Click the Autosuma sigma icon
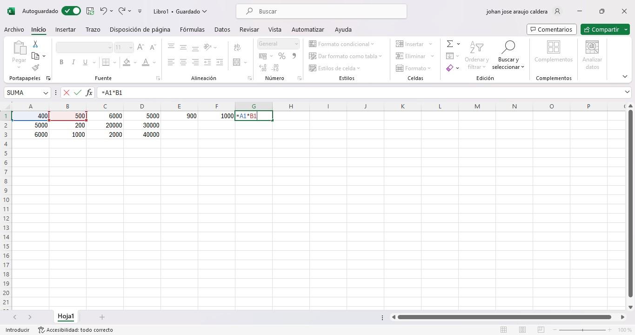Screen dimensions: 635x335 tap(450, 44)
